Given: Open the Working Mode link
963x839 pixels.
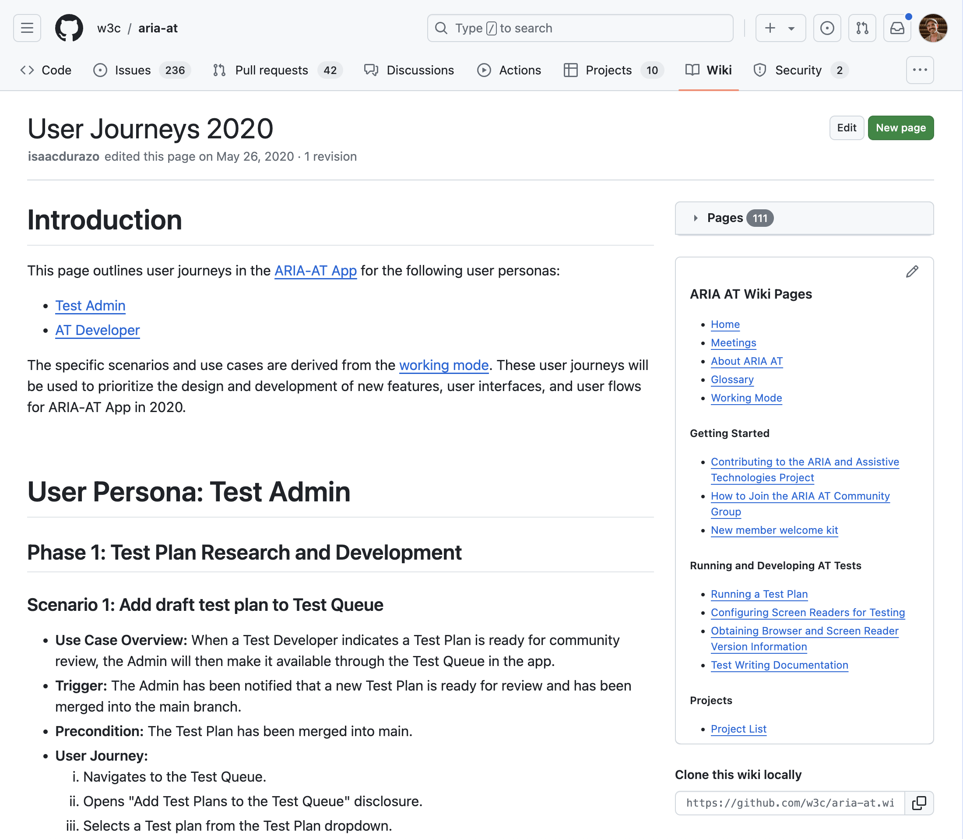Looking at the screenshot, I should point(746,398).
